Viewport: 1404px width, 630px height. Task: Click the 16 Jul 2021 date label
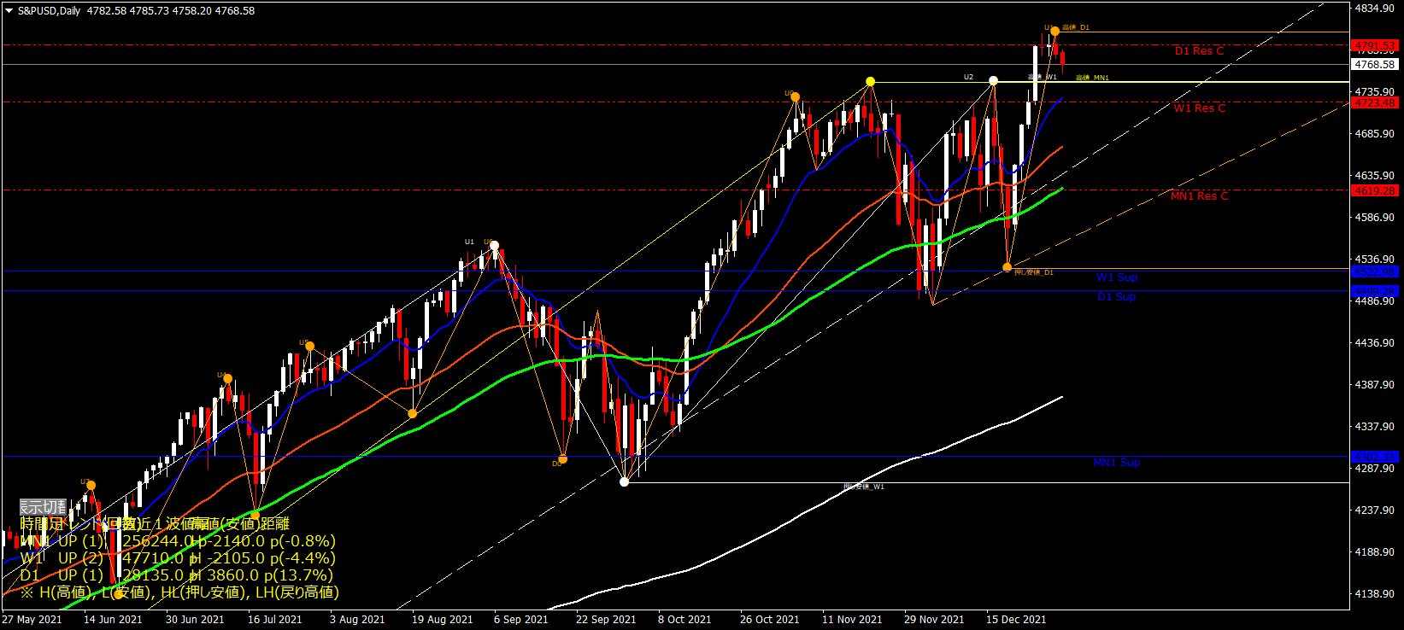click(x=275, y=620)
